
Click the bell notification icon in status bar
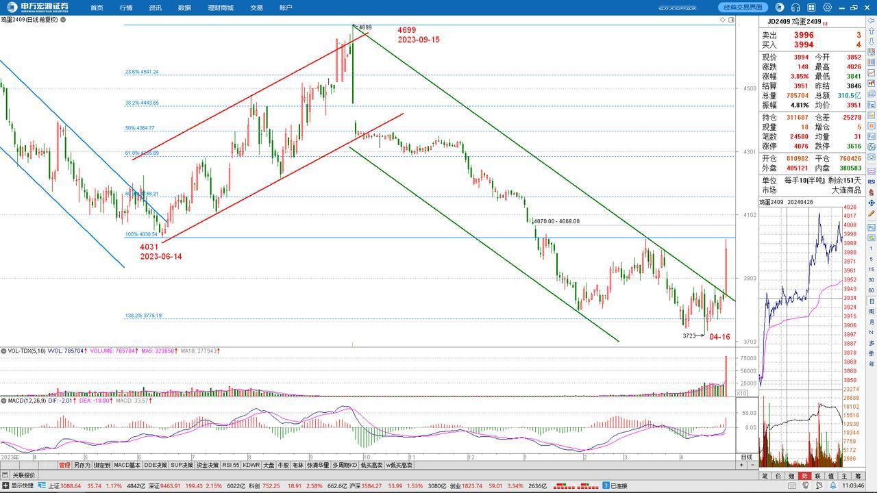[833, 485]
